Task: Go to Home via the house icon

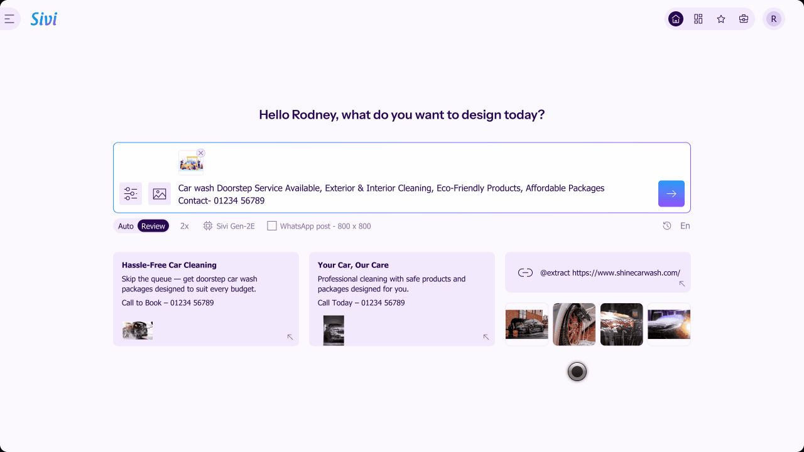Action: [x=676, y=19]
